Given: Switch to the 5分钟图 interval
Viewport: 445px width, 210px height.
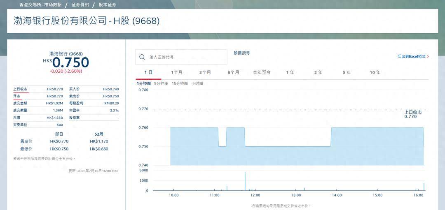Looking at the screenshot, I should point(161,83).
